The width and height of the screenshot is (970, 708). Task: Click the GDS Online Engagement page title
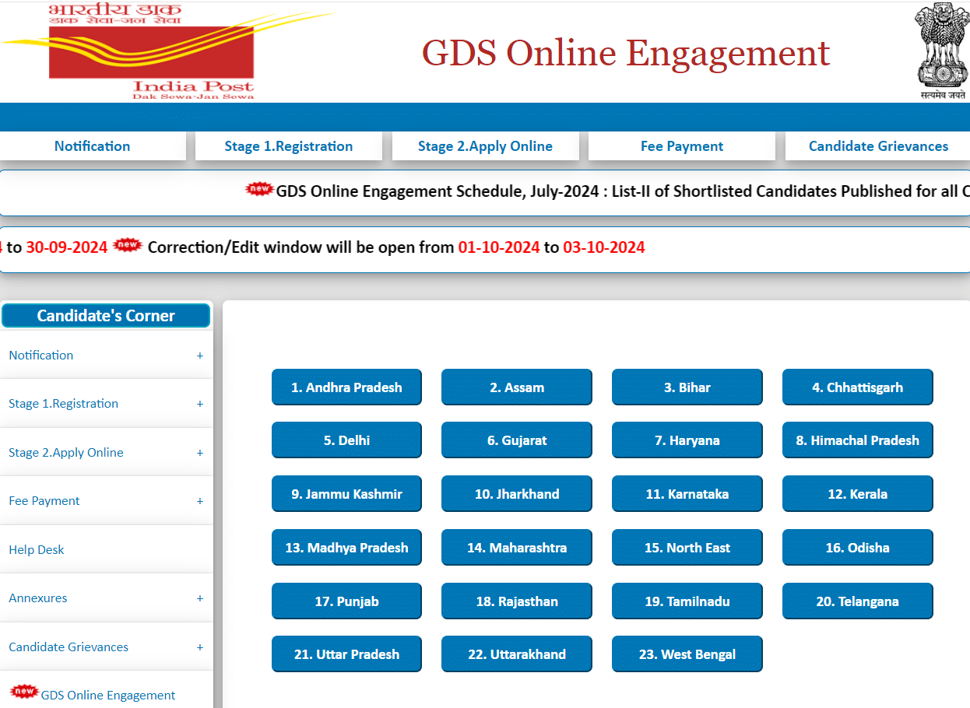tap(626, 53)
